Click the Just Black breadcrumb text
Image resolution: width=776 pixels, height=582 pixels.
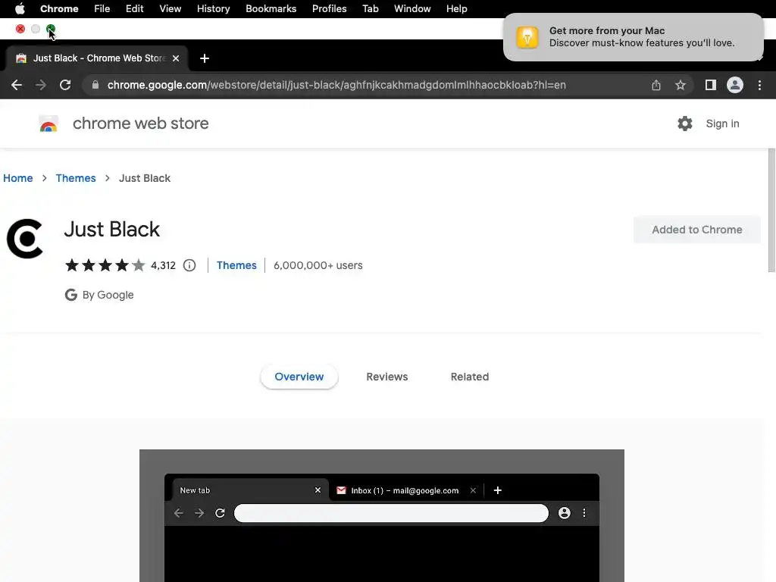145,178
